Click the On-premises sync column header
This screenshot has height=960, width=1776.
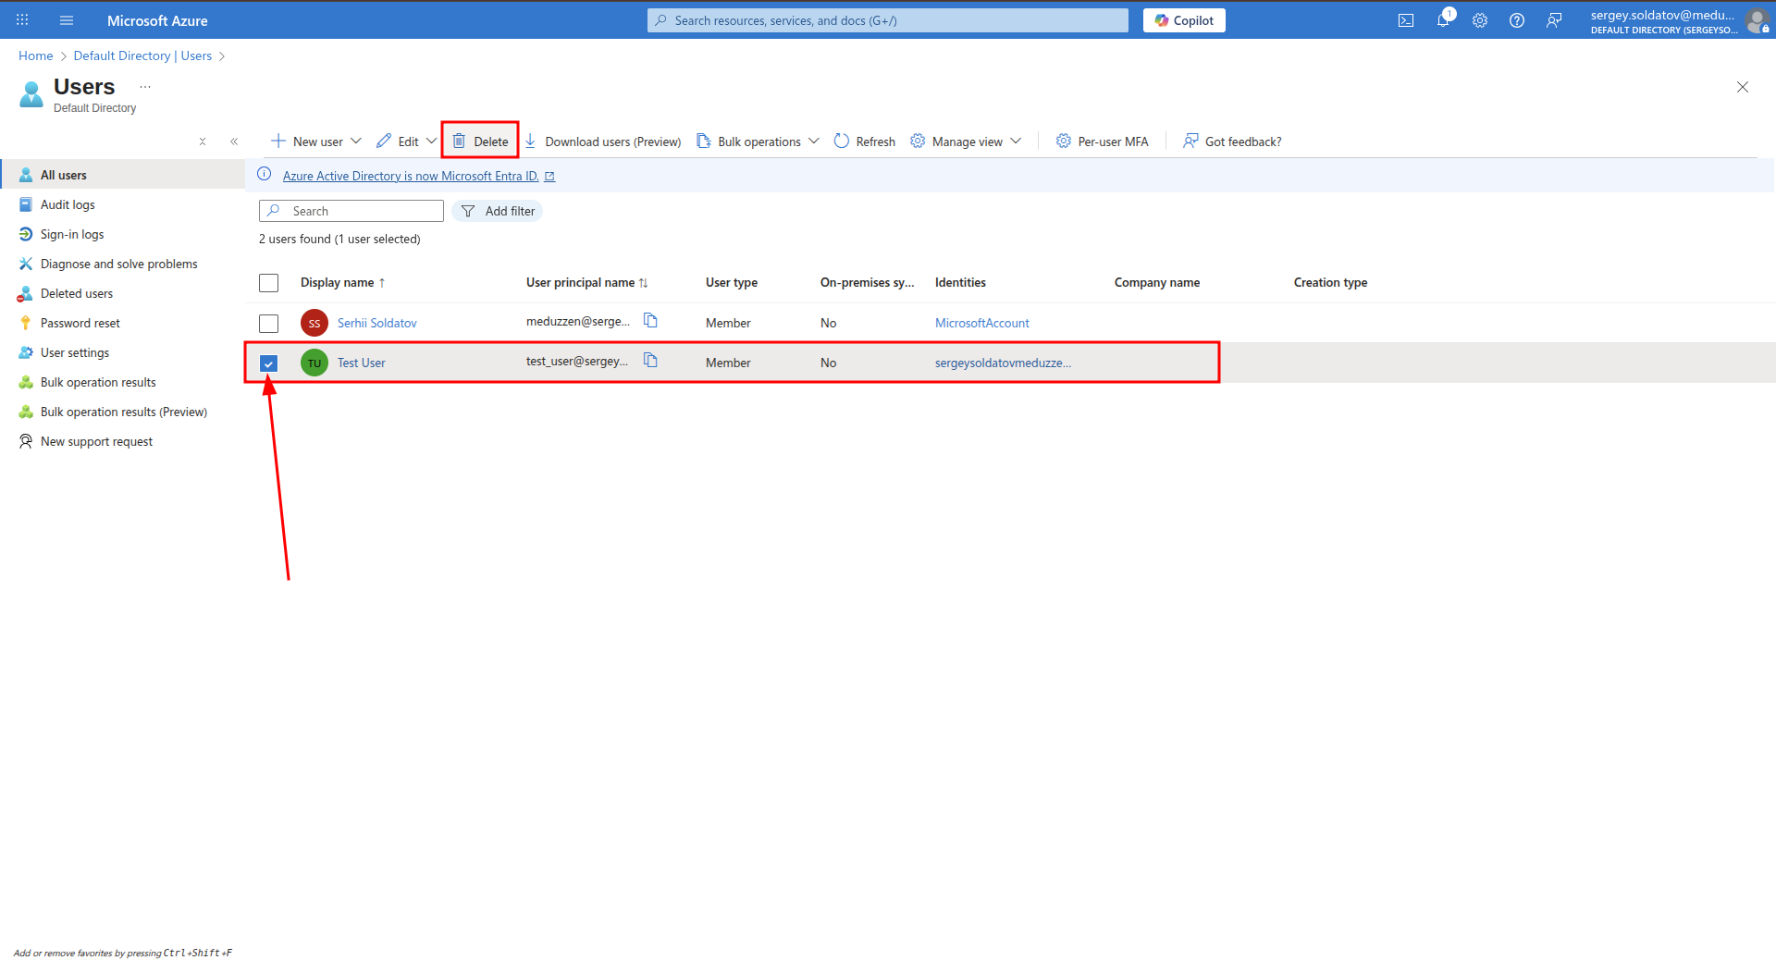867,283
